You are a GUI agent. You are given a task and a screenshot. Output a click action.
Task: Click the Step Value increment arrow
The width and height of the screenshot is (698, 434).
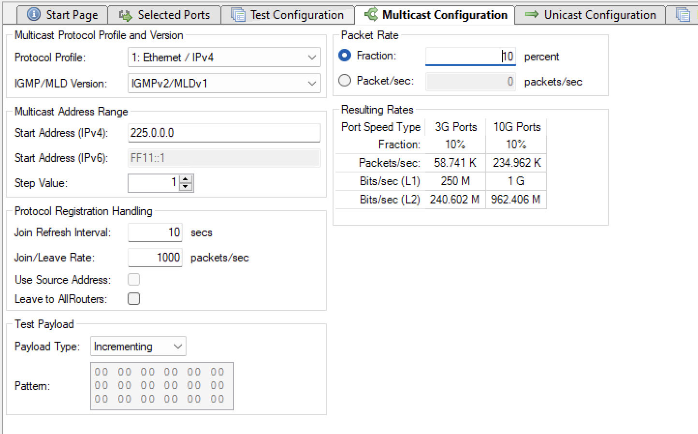[x=186, y=180]
